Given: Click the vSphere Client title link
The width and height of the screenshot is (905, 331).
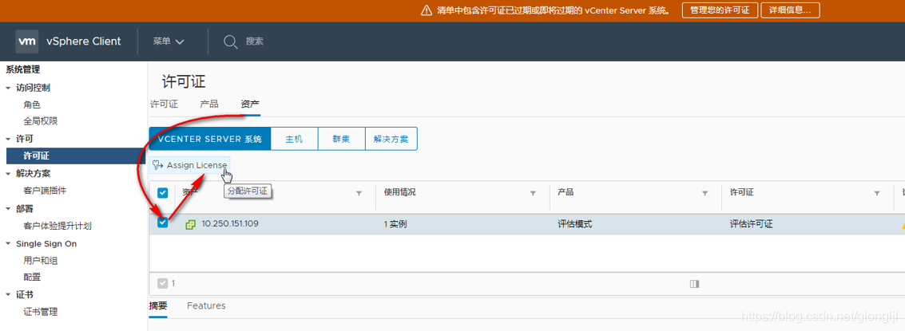Looking at the screenshot, I should (x=84, y=41).
